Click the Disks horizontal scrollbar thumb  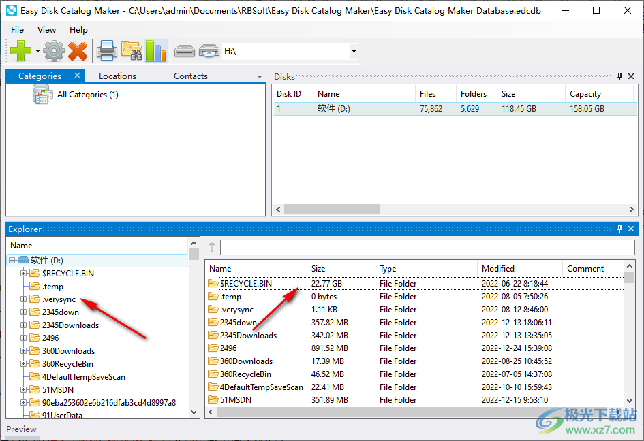pyautogui.click(x=332, y=209)
